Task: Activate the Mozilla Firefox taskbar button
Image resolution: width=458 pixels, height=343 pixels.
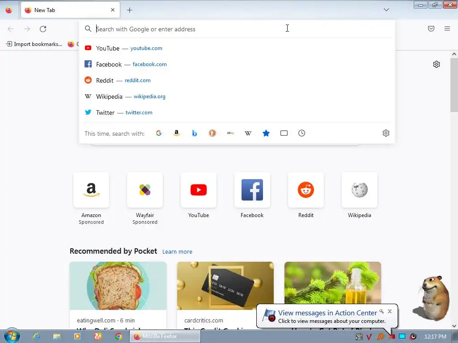Action: (165, 336)
